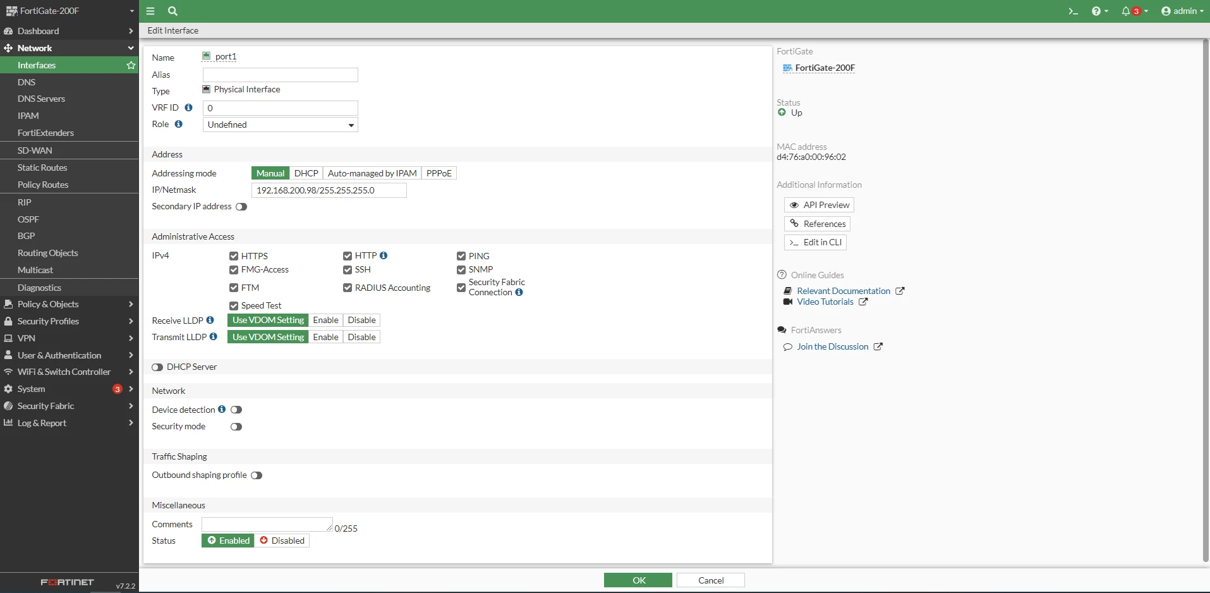The height and width of the screenshot is (593, 1210).
Task: Click the Alias input field
Action: click(281, 75)
